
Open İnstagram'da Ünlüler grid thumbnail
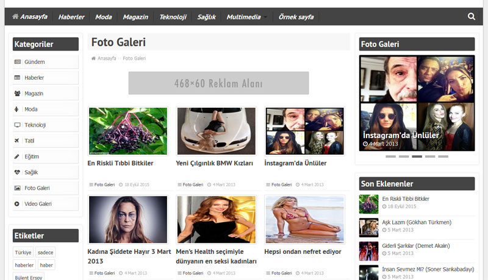coord(304,131)
